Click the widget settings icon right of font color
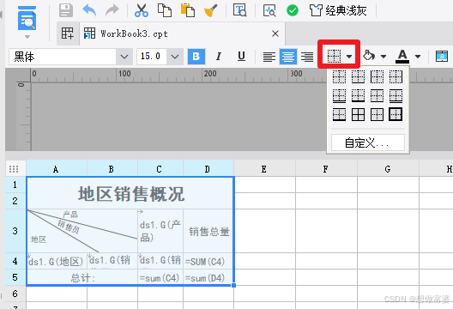This screenshot has height=309, width=453. (442, 57)
